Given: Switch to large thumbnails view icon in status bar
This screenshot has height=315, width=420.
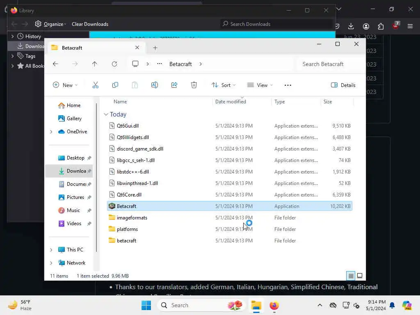Looking at the screenshot, I should pos(360,276).
